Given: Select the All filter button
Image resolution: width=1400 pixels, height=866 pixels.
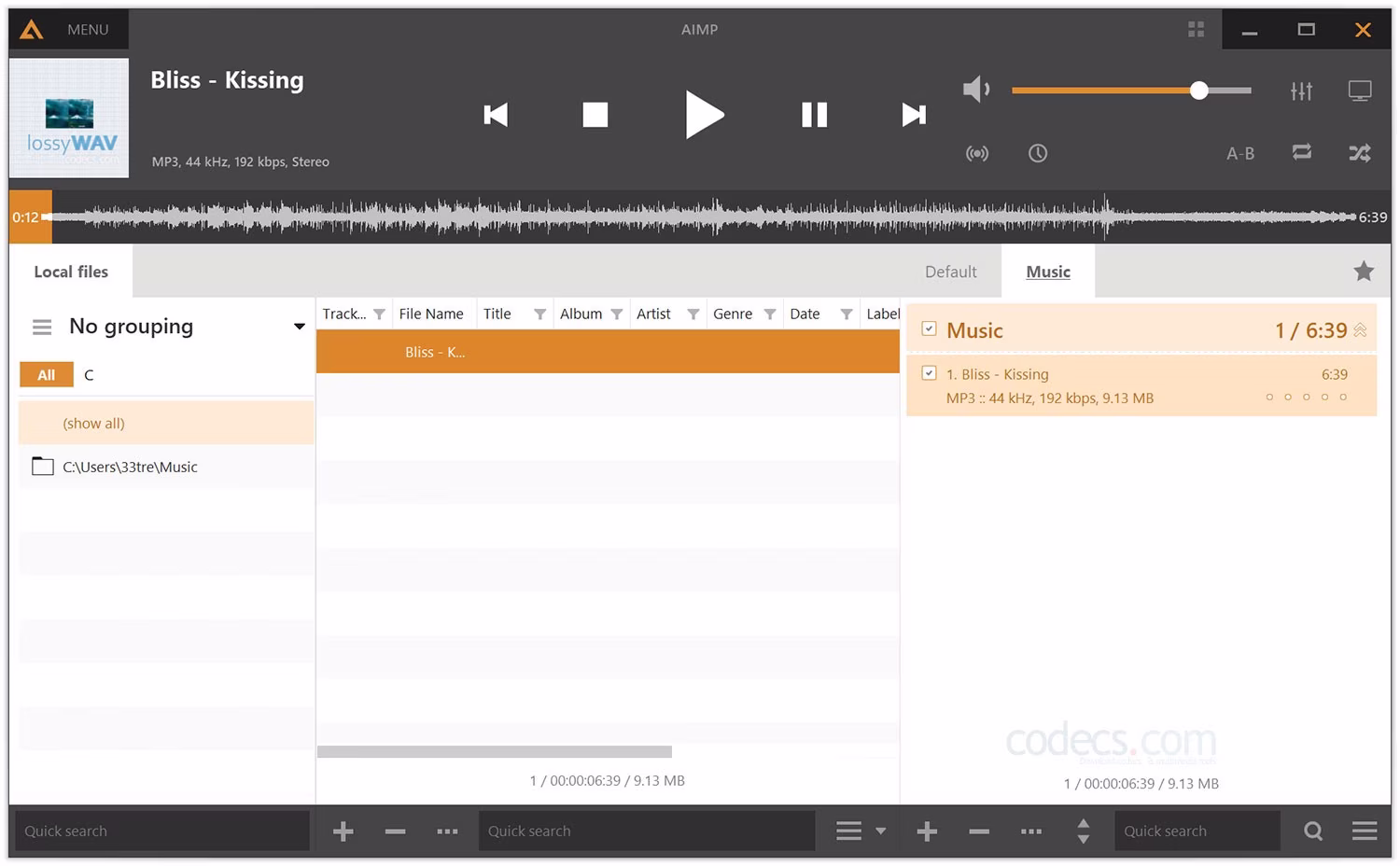Looking at the screenshot, I should click(47, 375).
